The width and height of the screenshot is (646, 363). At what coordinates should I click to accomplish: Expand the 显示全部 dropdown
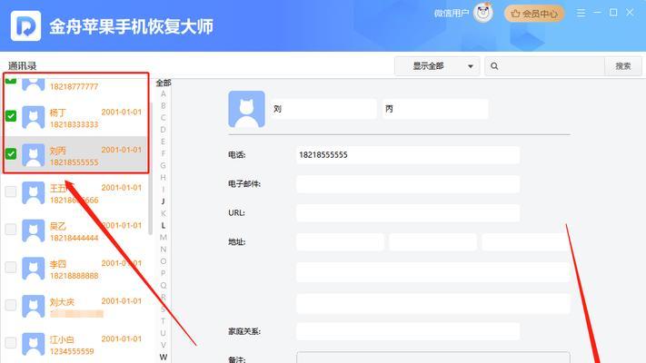[x=437, y=66]
